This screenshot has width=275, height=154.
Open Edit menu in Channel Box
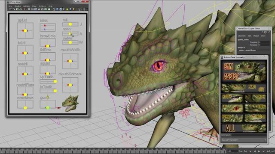point(249,36)
